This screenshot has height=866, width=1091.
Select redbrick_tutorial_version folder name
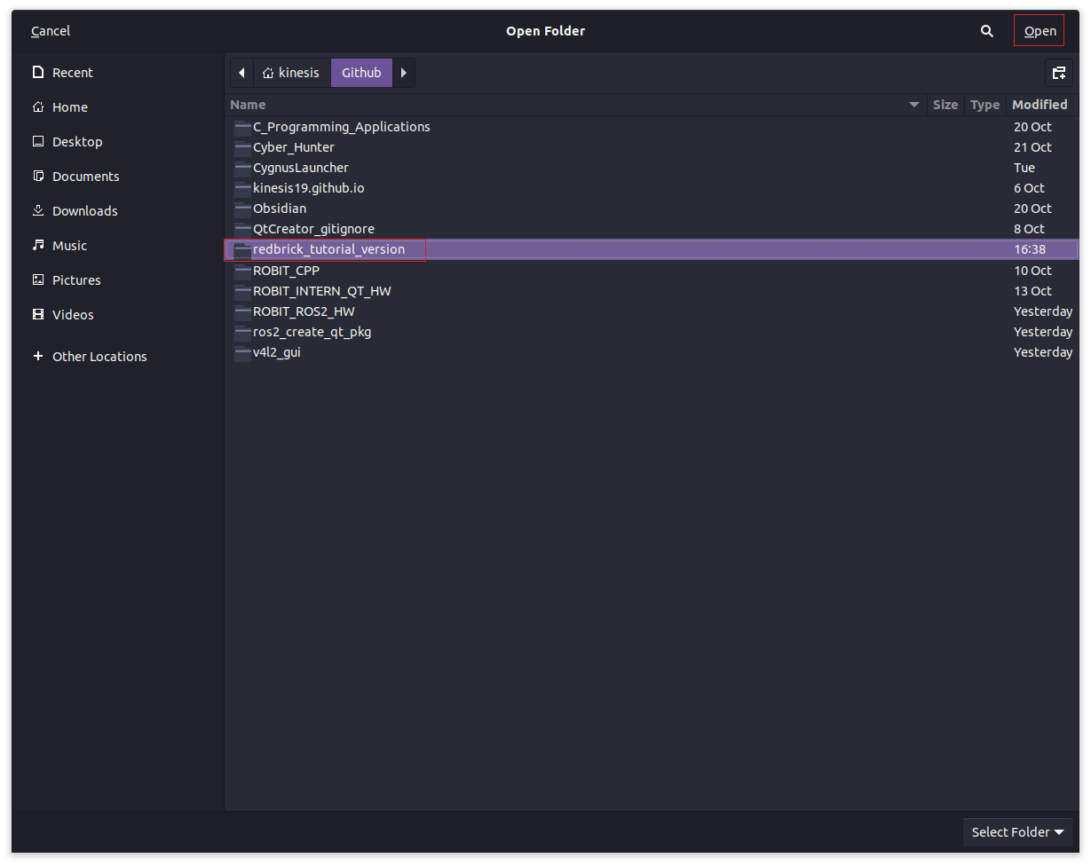coord(328,249)
